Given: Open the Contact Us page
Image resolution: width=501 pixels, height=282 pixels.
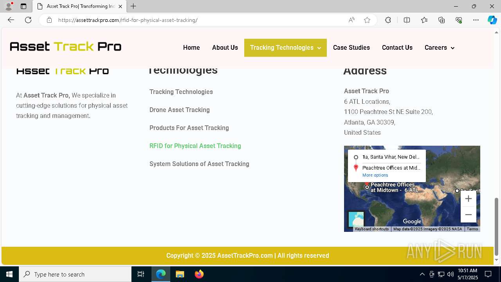Looking at the screenshot, I should point(397,48).
